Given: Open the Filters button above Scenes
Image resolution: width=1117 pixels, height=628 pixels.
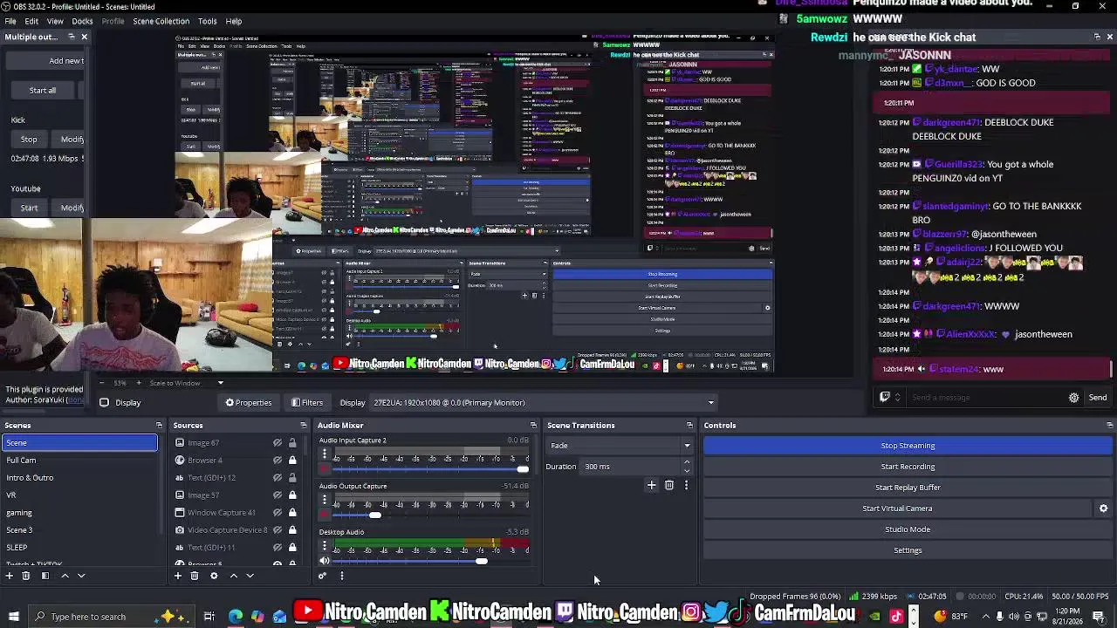Looking at the screenshot, I should [307, 403].
